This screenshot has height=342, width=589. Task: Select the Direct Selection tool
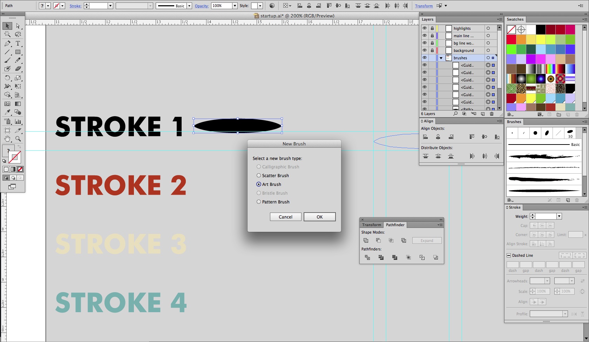18,26
